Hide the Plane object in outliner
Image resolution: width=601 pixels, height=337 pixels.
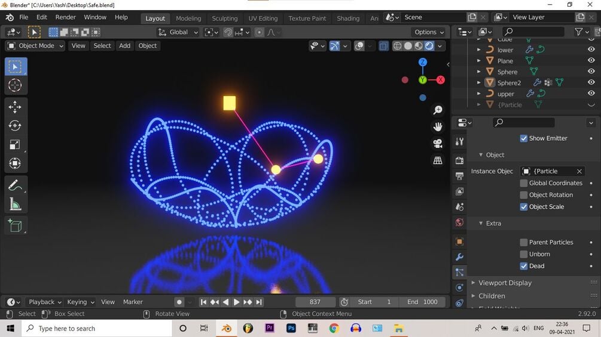[591, 60]
